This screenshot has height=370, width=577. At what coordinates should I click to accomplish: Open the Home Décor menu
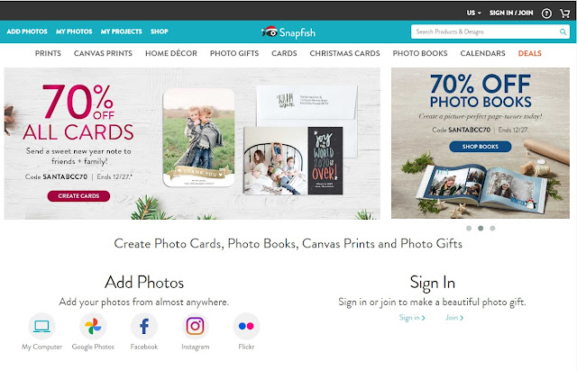pos(171,53)
